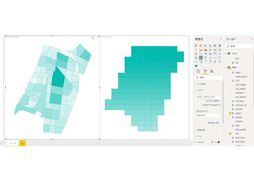Image resolution: width=254 pixels, height=181 pixels.
Task: Click search box in visualizations format pane
Action: pyautogui.click(x=208, y=78)
